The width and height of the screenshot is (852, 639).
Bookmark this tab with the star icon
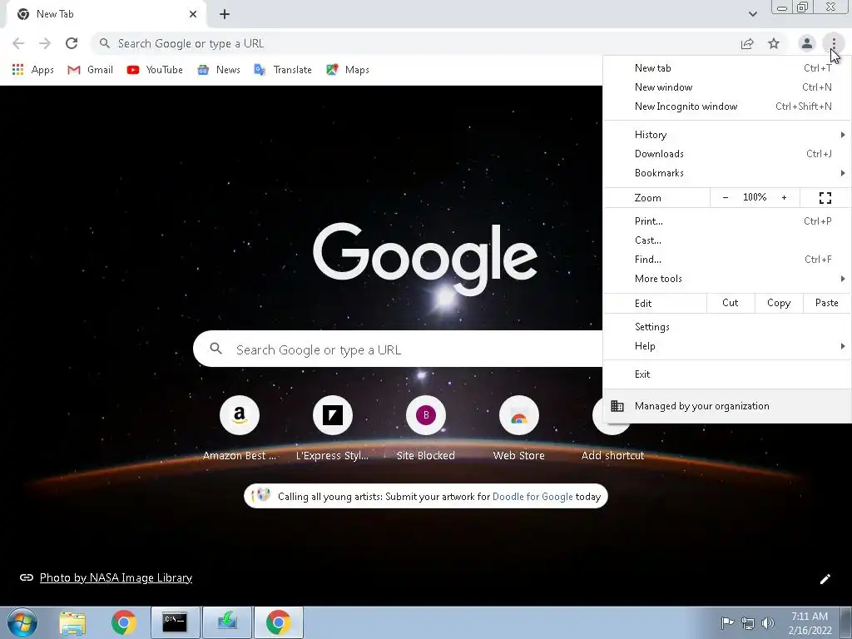click(774, 43)
